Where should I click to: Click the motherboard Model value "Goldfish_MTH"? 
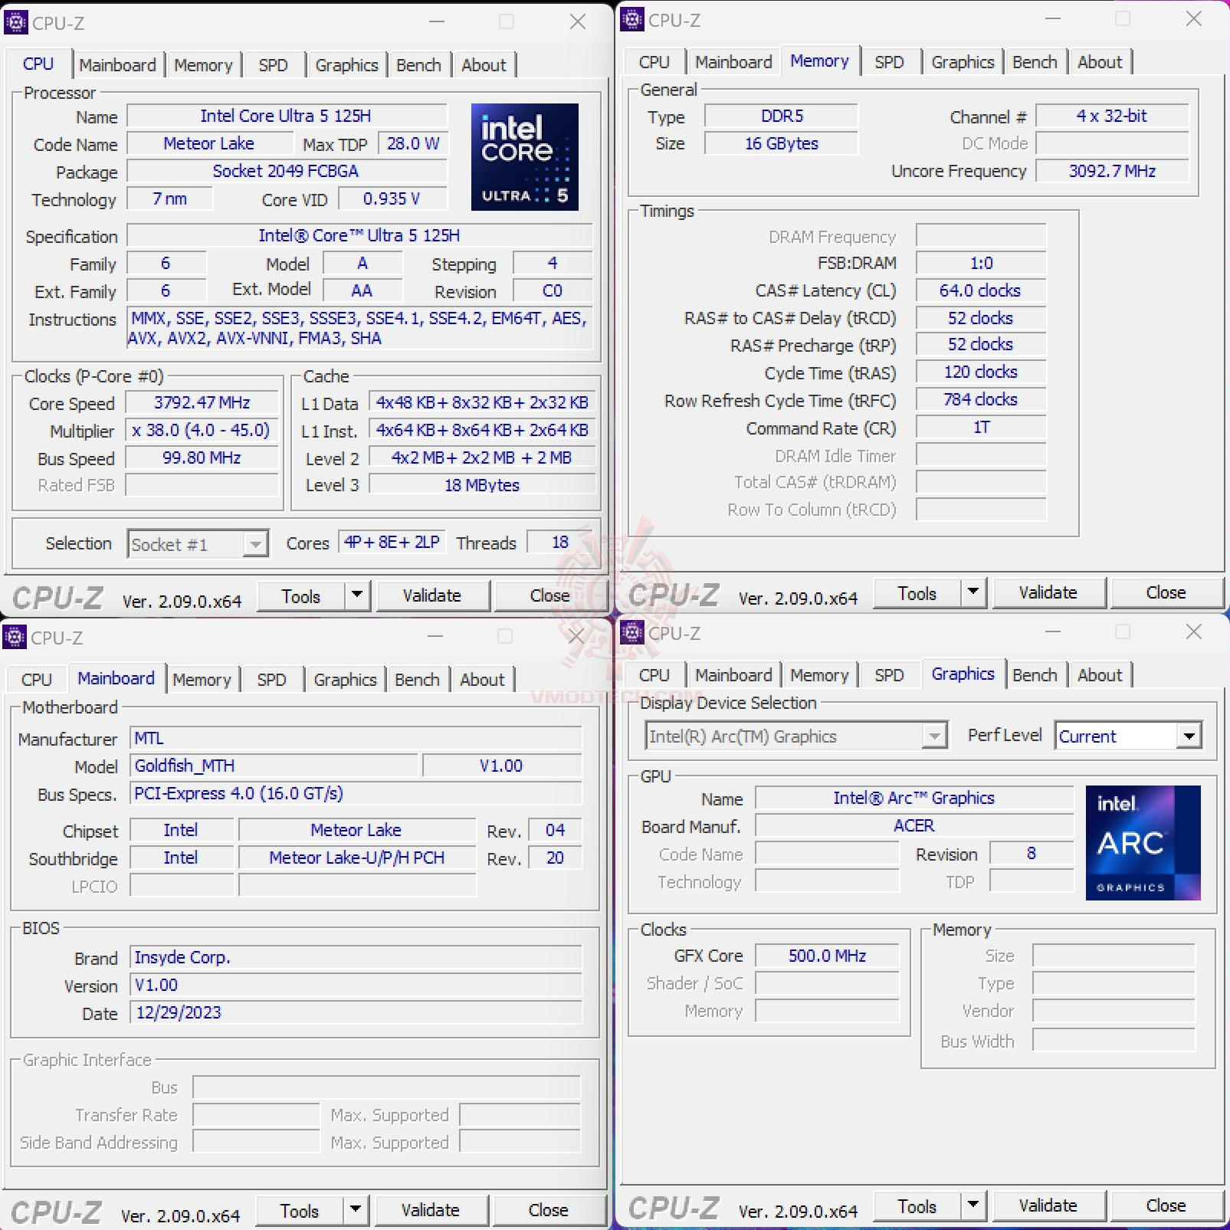(275, 766)
